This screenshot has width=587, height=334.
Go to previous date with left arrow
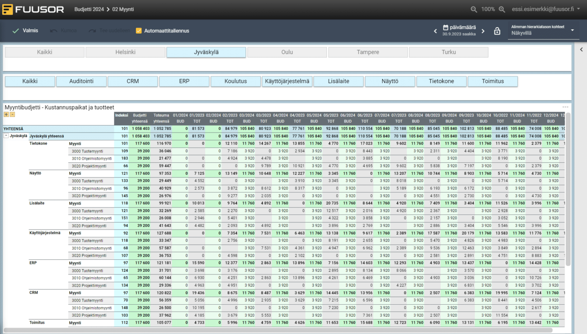(x=436, y=31)
